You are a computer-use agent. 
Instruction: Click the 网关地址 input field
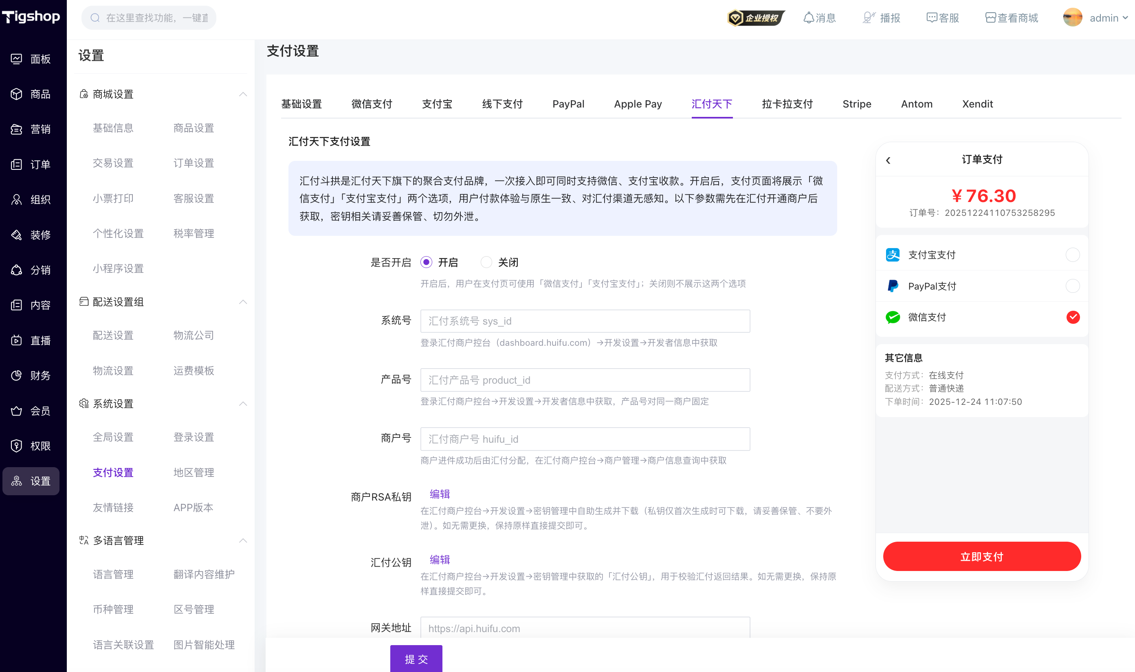coord(585,627)
